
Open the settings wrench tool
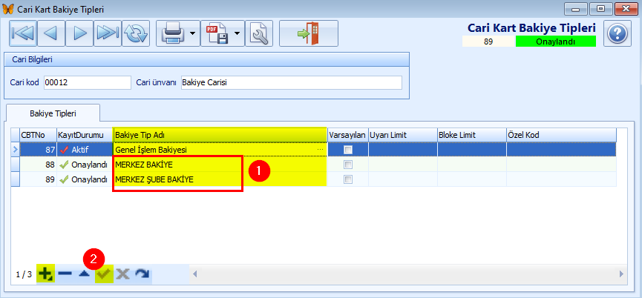259,33
